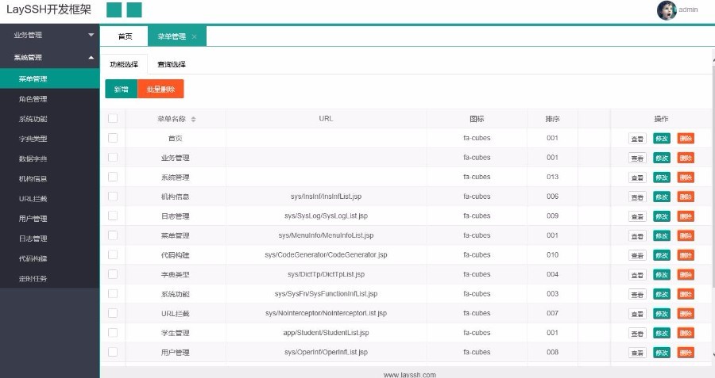The height and width of the screenshot is (378, 715).
Task: Click 删除 for the URL拦截 row
Action: pos(686,314)
